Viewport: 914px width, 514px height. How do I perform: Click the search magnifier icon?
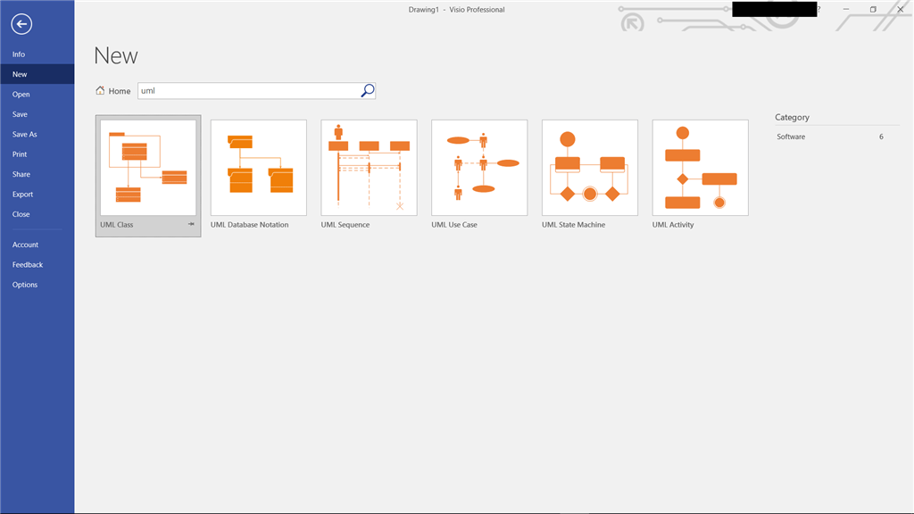367,90
